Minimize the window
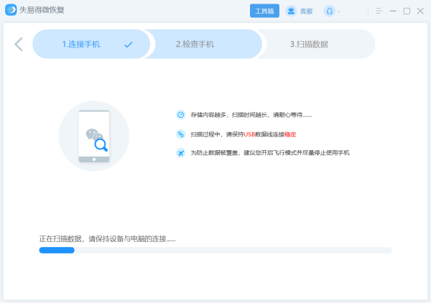This screenshot has height=303, width=431. 393,11
